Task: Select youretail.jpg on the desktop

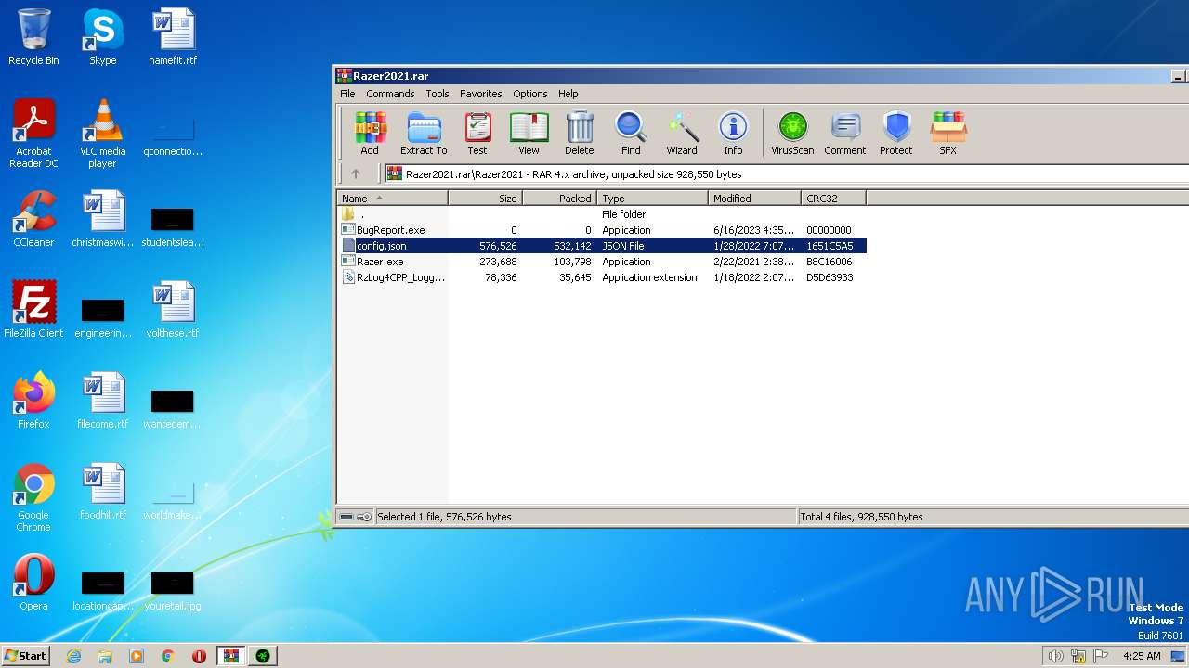Action: 173,590
